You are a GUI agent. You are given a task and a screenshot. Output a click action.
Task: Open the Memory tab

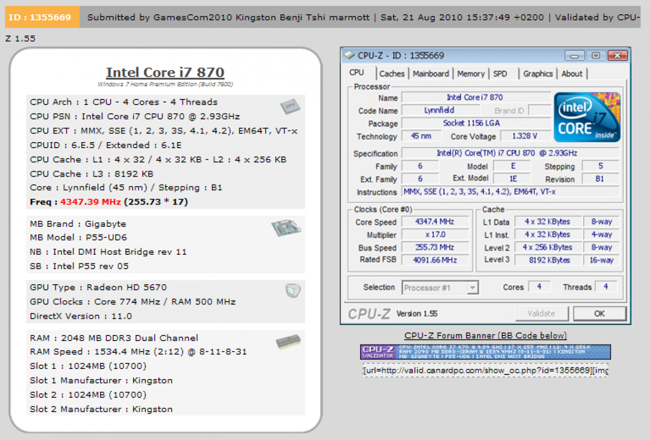tap(471, 74)
